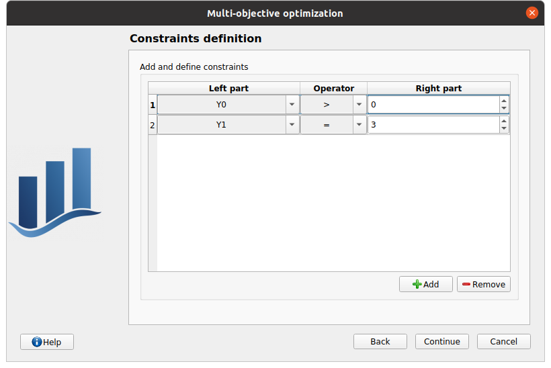Click the red minus Remove button
The width and height of the screenshot is (551, 368).
pyautogui.click(x=483, y=284)
